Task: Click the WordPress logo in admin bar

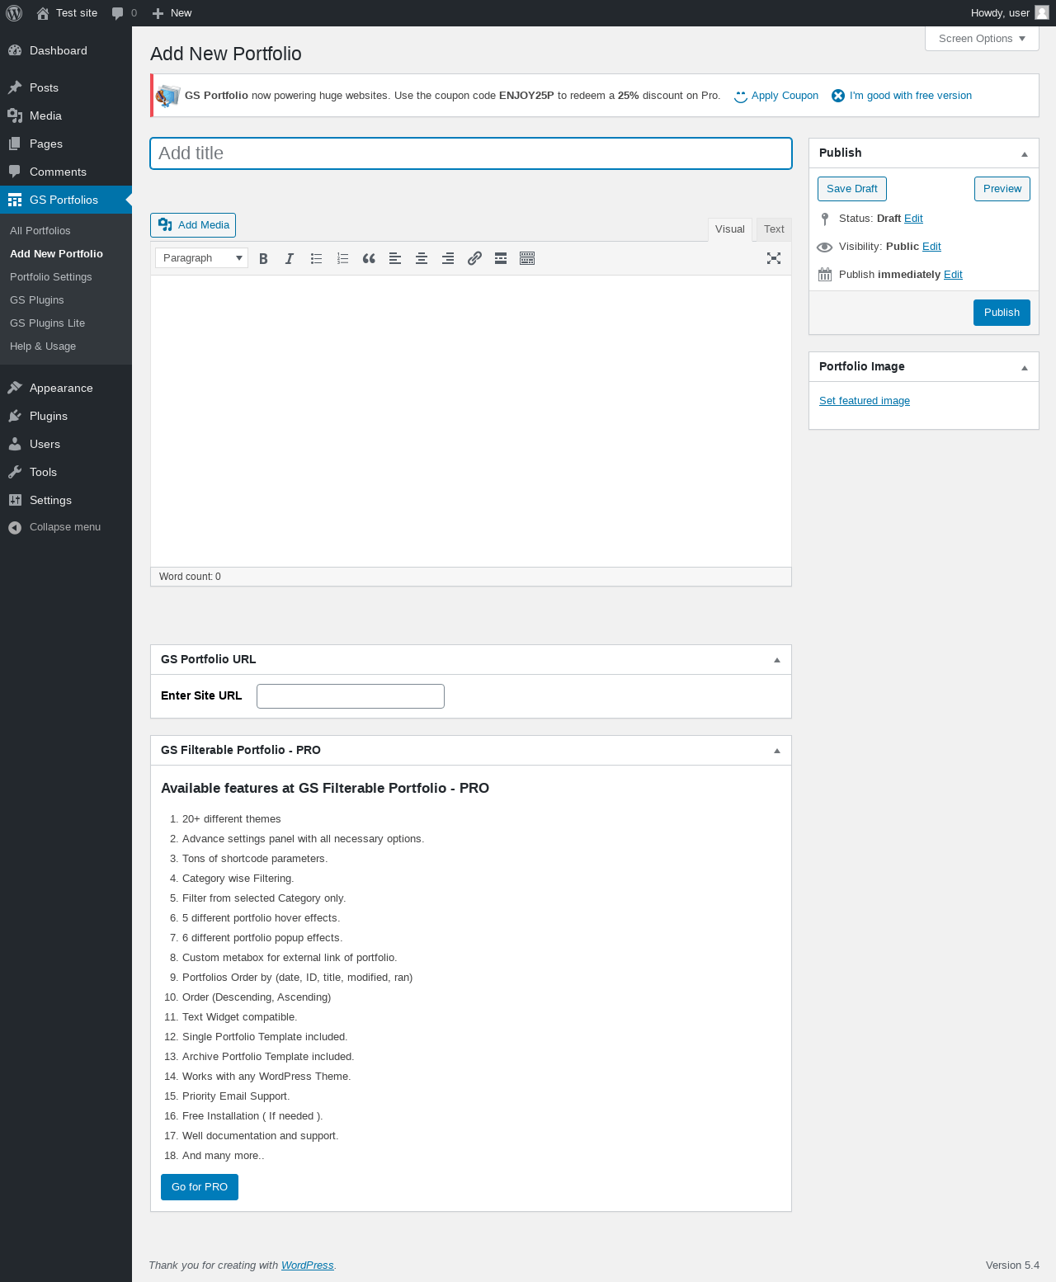Action: point(14,13)
